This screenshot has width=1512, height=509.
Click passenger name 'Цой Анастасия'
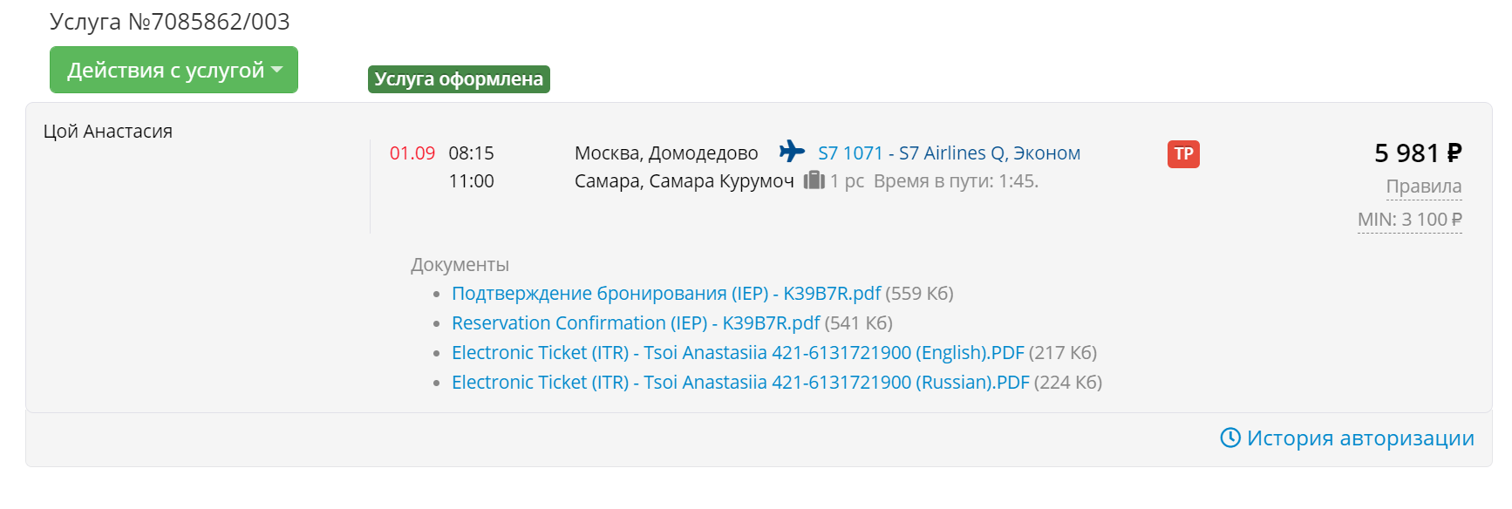(108, 132)
